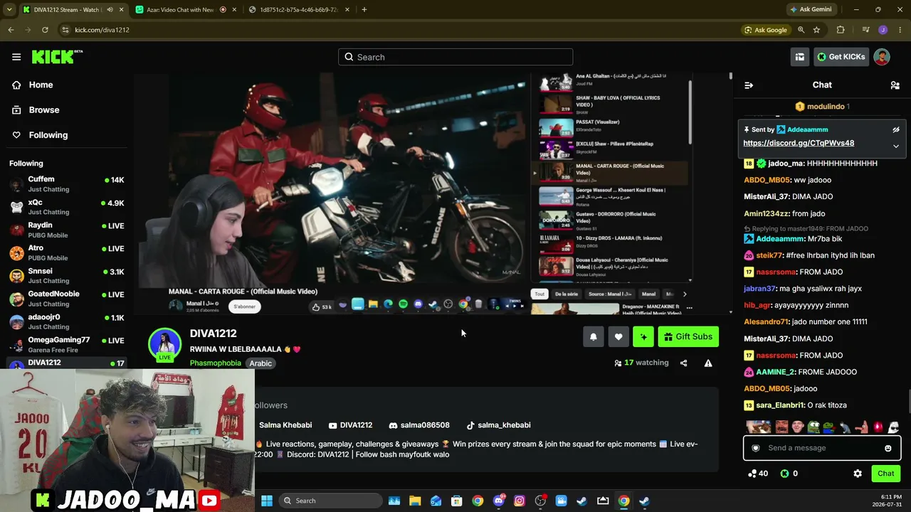
Task: Turn on notifications with the bell button
Action: [x=594, y=337]
